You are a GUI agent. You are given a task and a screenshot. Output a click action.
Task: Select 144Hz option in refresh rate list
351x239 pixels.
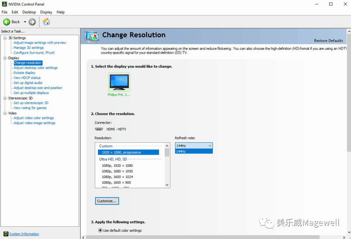[x=193, y=151]
